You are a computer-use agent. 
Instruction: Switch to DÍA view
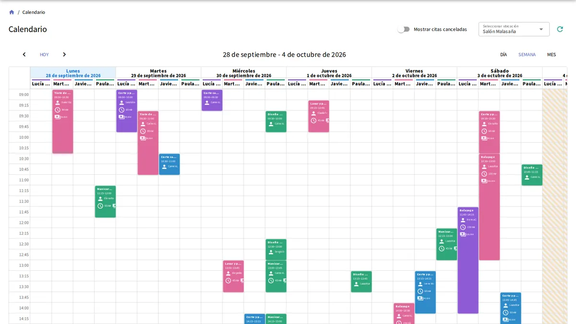coord(504,55)
